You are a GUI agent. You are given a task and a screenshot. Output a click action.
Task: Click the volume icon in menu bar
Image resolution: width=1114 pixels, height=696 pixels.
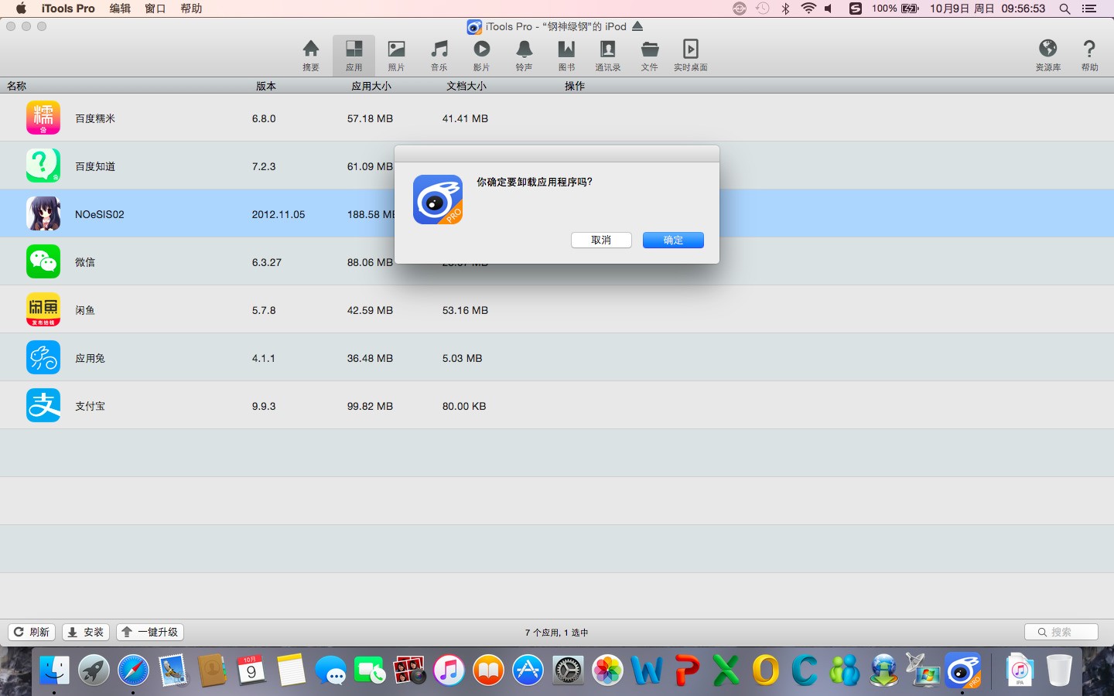point(829,9)
